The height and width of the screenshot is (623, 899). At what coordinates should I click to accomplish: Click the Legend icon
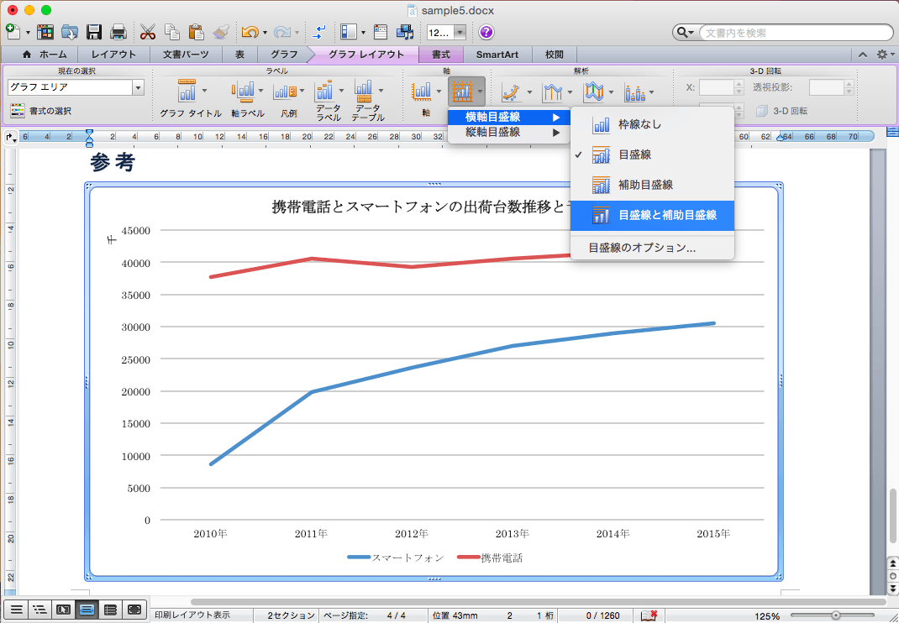pos(284,92)
